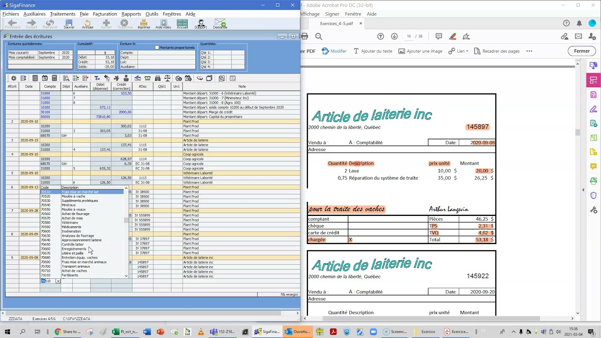Open the Outils menu
The image size is (601, 338).
coord(152,14)
